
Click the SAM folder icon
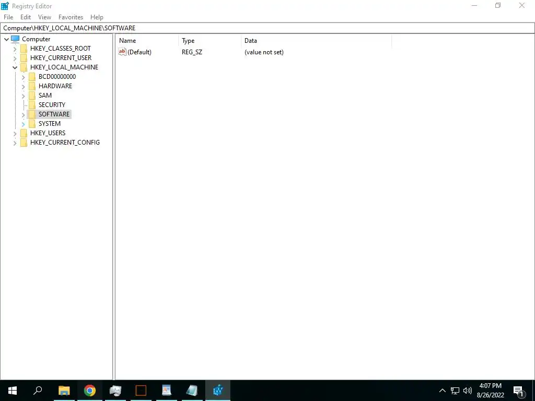(32, 96)
